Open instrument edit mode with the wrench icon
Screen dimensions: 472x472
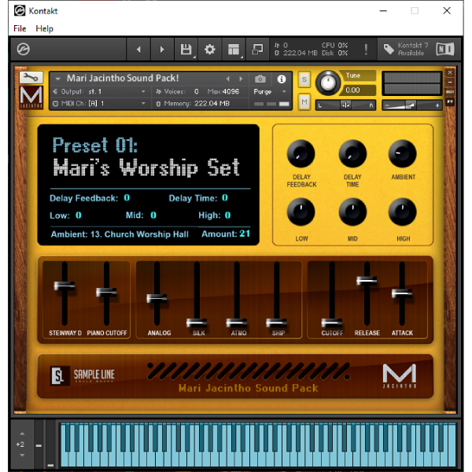pyautogui.click(x=31, y=78)
